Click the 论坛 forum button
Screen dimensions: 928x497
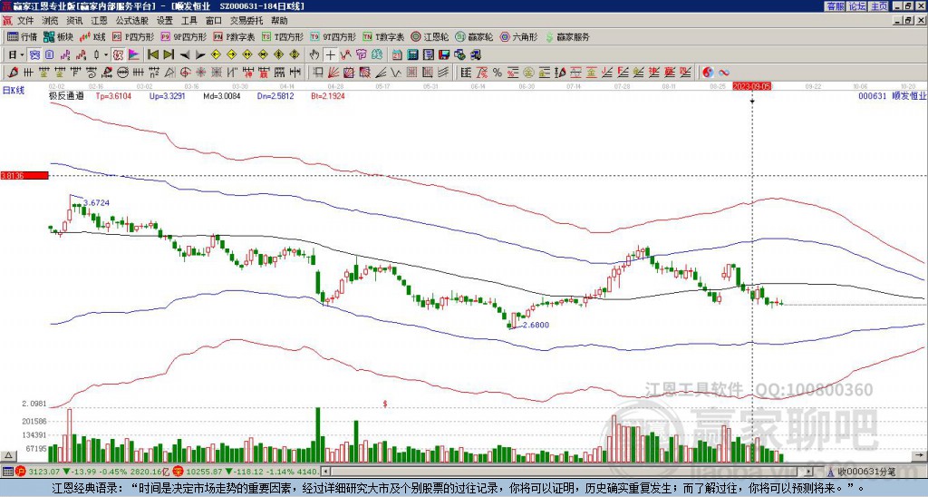(x=856, y=6)
